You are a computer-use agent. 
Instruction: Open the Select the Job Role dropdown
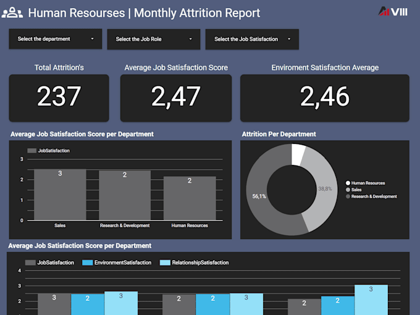(154, 39)
